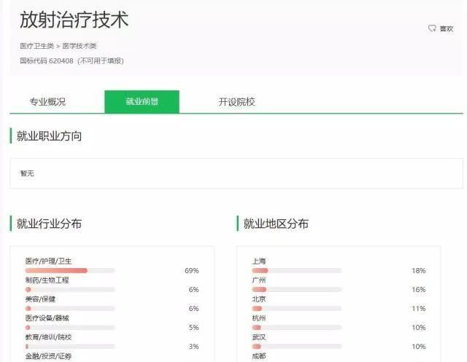Click the 教育/培训/院校 progress bar
The image size is (467, 362).
(x=70, y=347)
